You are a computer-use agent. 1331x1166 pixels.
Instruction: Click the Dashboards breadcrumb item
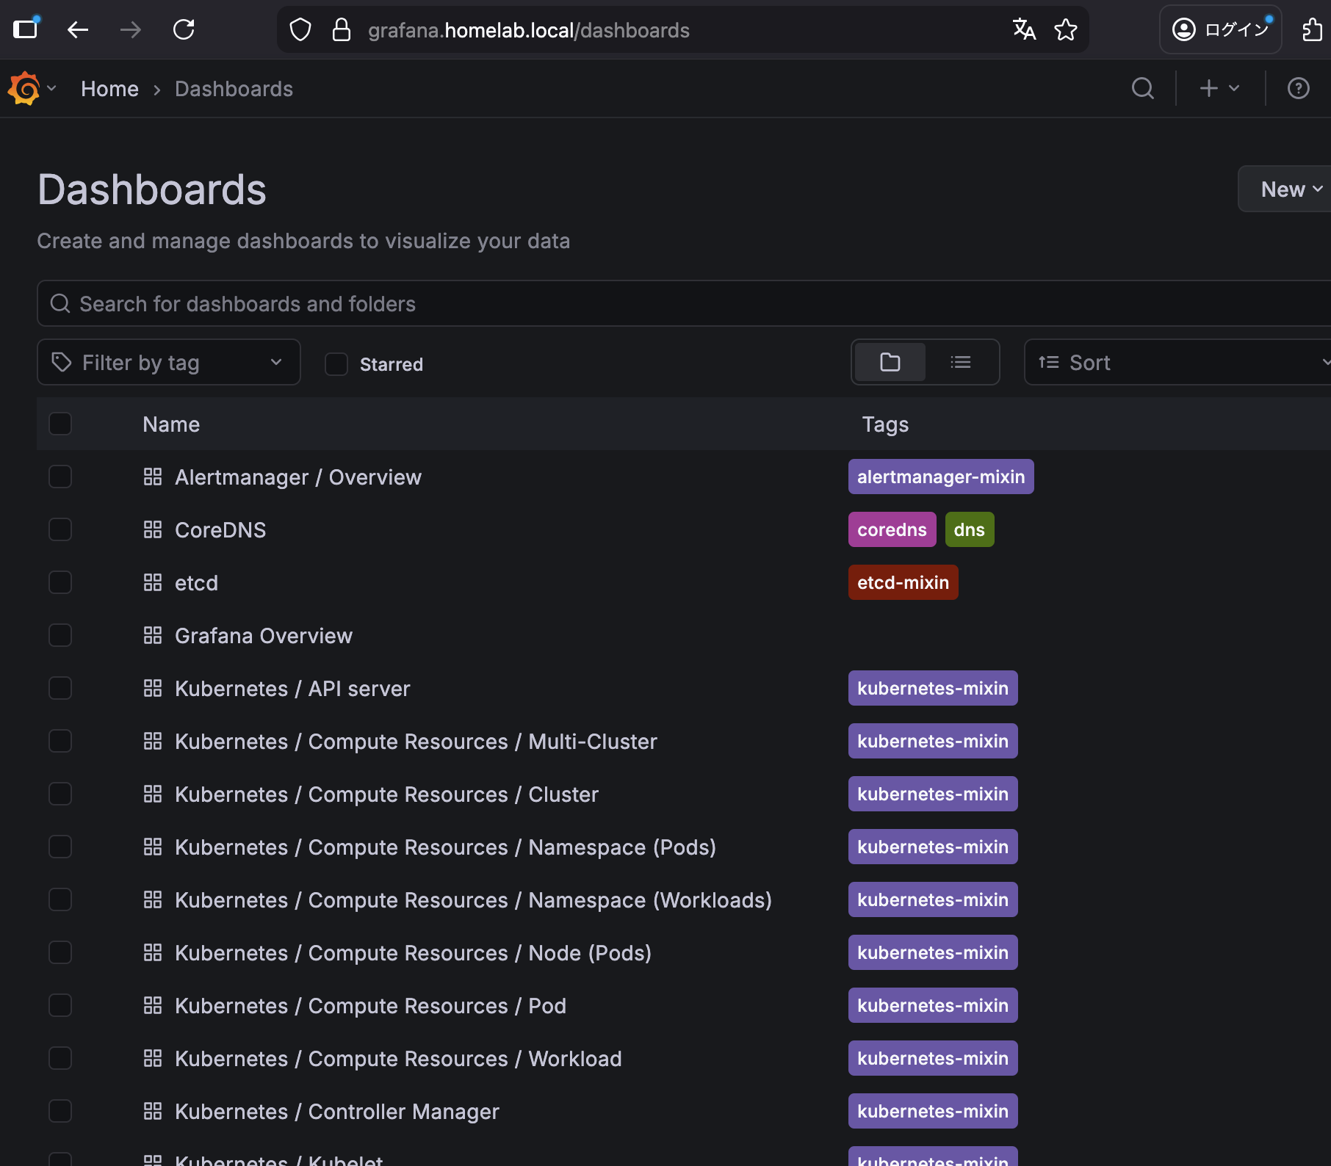pyautogui.click(x=234, y=88)
